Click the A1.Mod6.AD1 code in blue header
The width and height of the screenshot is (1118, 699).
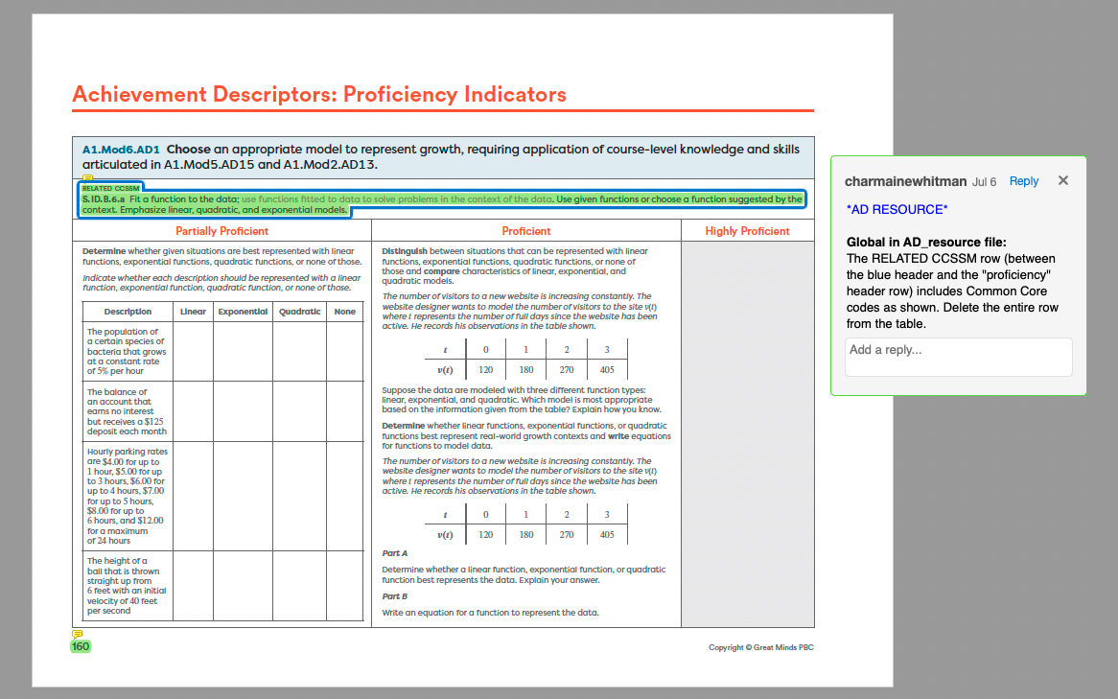pos(121,150)
